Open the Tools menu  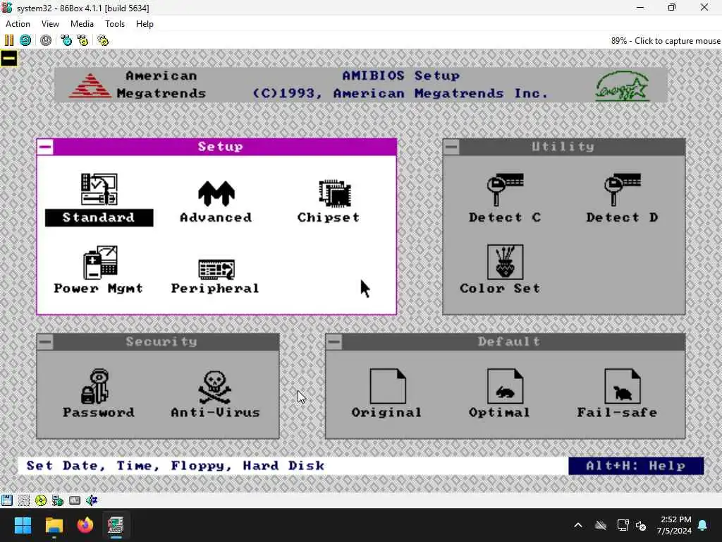(x=115, y=24)
